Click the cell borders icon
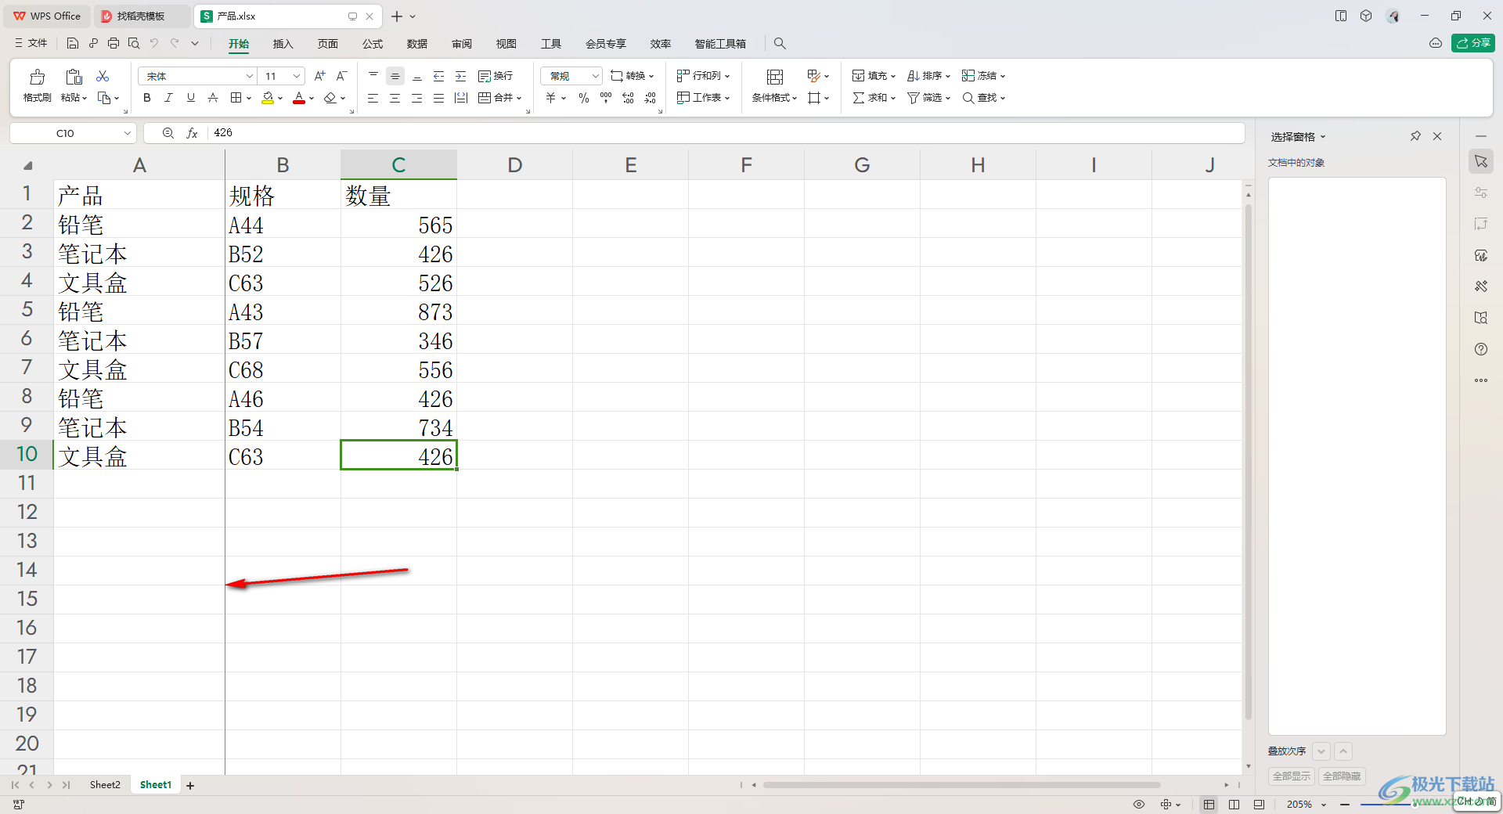This screenshot has width=1503, height=814. point(236,98)
